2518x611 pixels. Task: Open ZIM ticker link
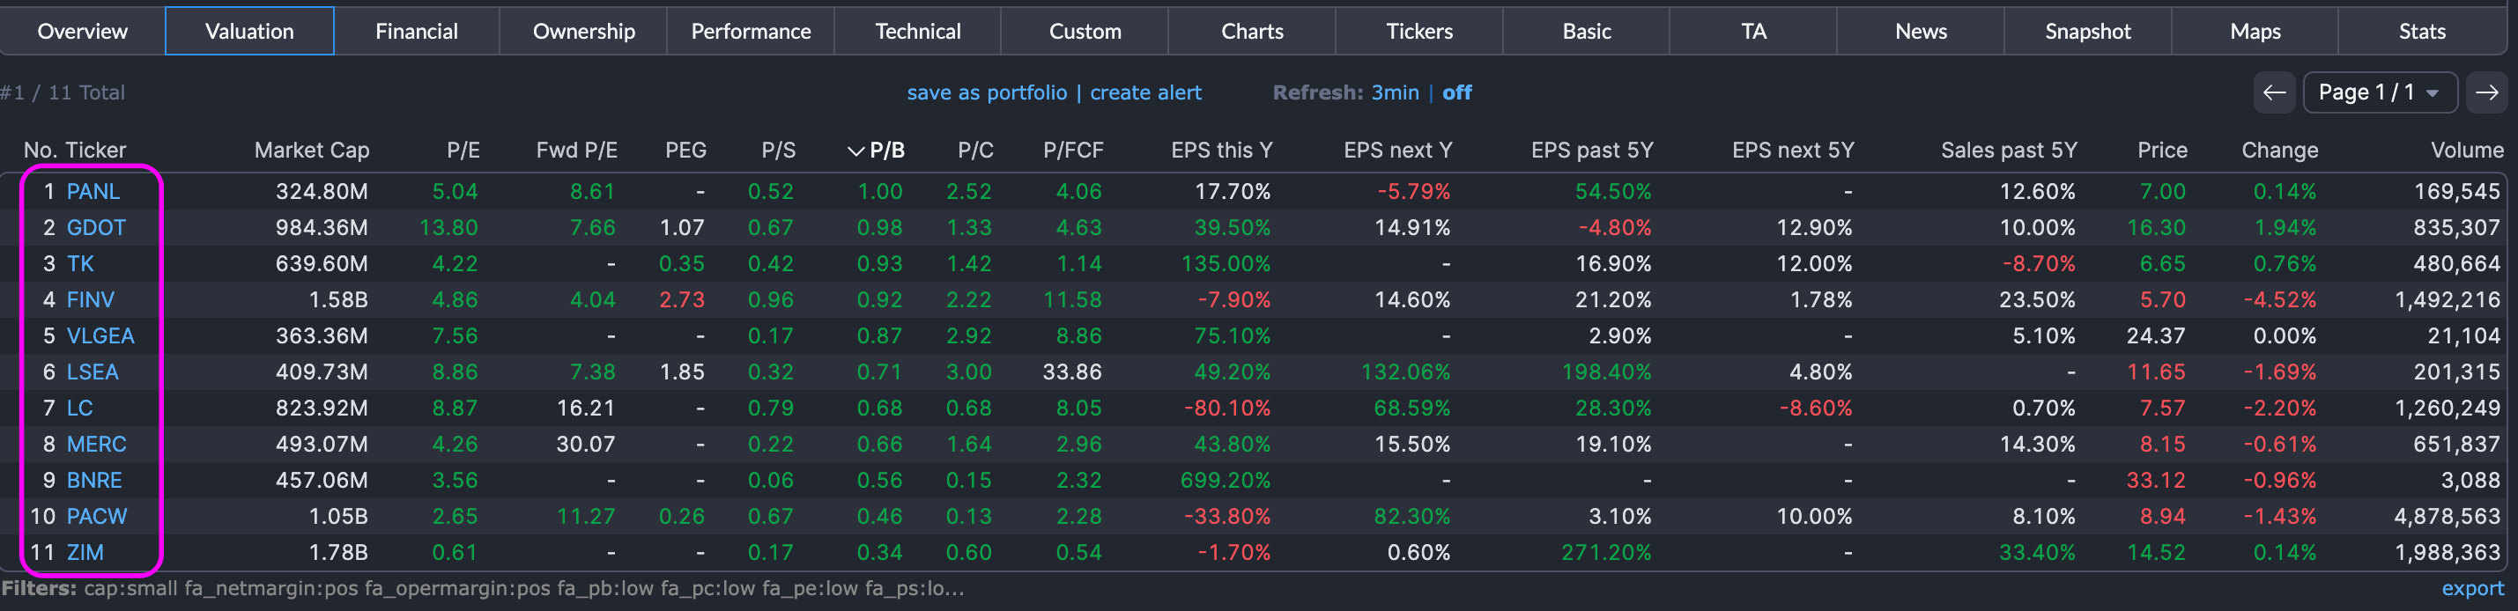pos(85,552)
